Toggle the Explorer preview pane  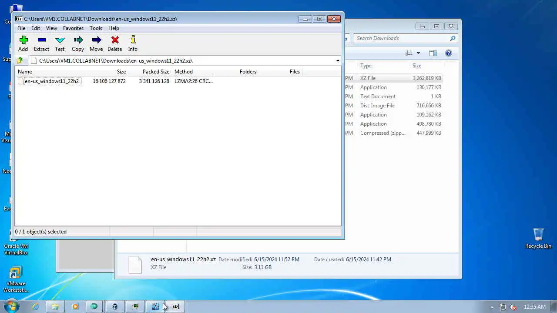433,53
